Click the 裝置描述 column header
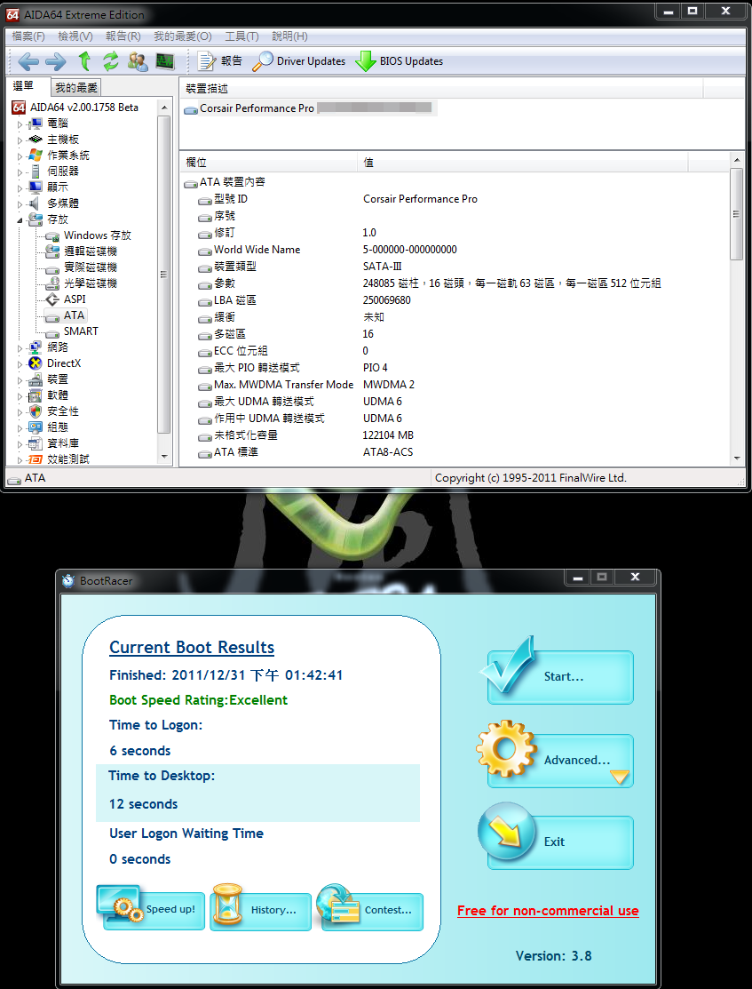752x989 pixels. click(440, 89)
